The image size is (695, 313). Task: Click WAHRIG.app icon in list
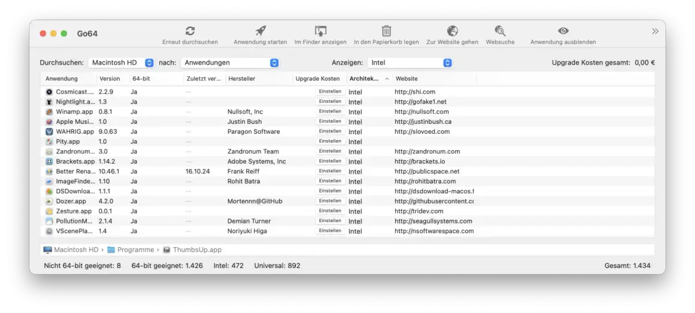click(x=49, y=131)
